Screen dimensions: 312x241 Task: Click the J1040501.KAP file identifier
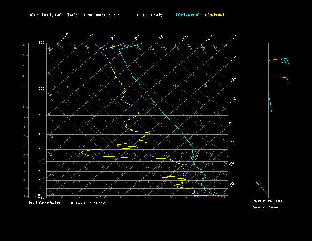(x=149, y=15)
